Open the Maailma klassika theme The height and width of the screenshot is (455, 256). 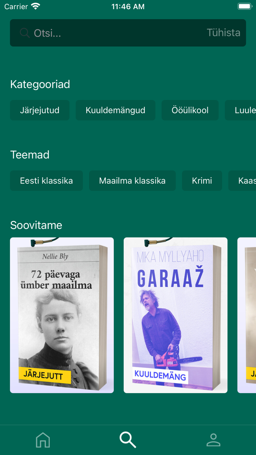(x=132, y=181)
